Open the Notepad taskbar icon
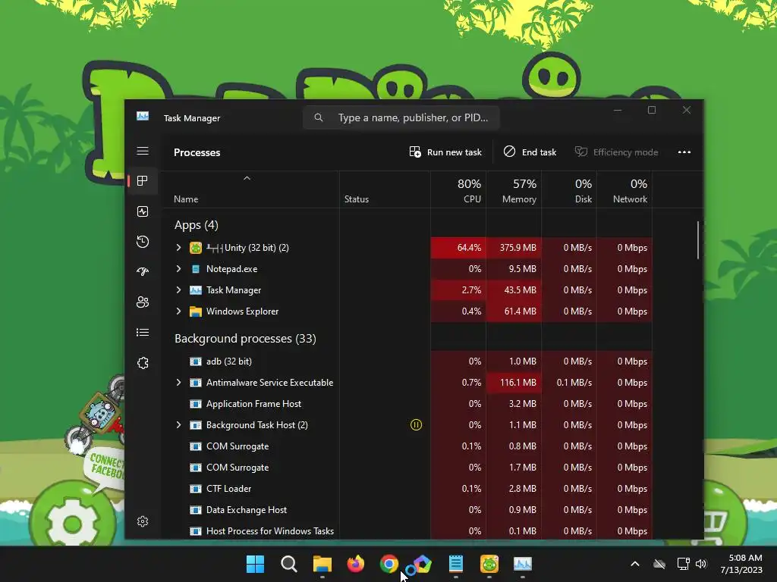This screenshot has width=777, height=582. pyautogui.click(x=456, y=564)
